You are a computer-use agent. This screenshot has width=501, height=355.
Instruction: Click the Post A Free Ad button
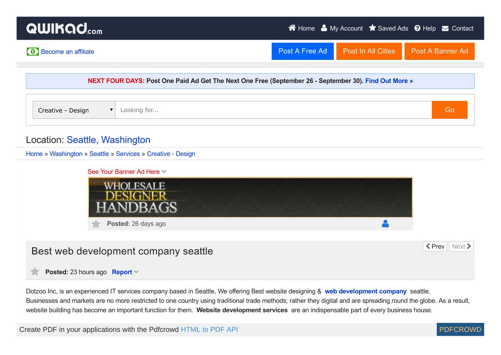(x=302, y=51)
